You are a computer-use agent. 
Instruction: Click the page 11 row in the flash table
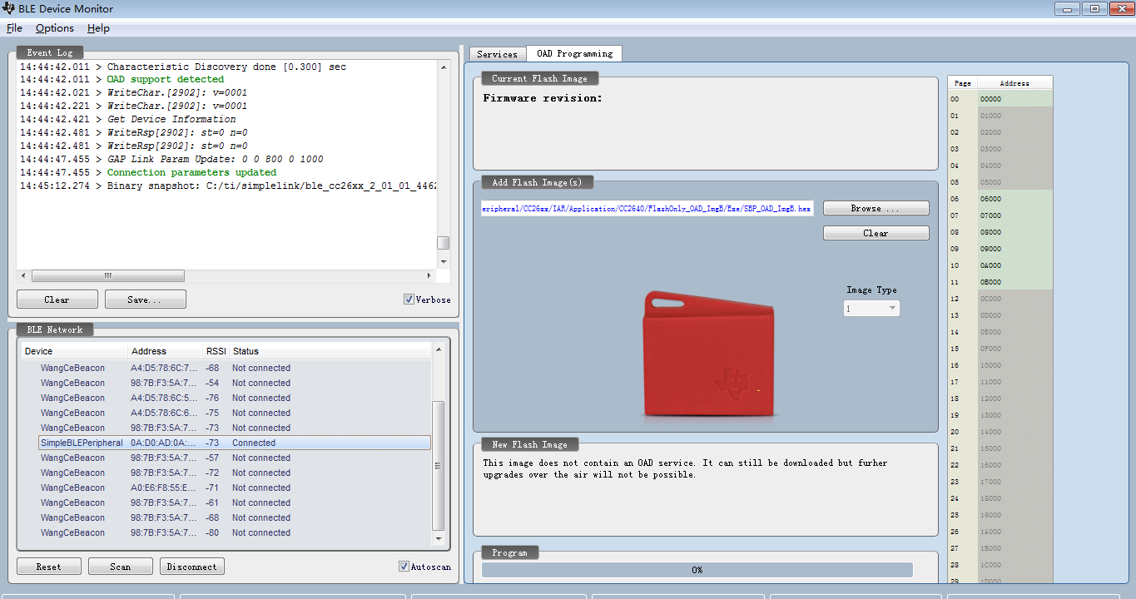(x=1000, y=282)
